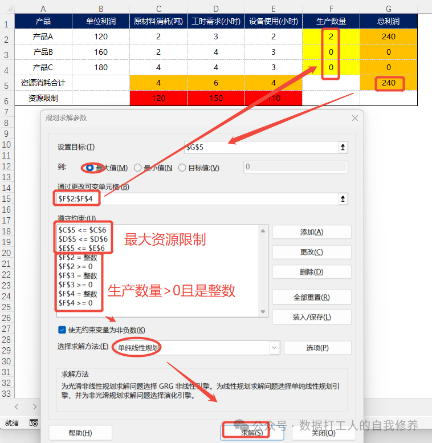
Task: Click the Add (添加) constraint button
Action: pos(311,232)
